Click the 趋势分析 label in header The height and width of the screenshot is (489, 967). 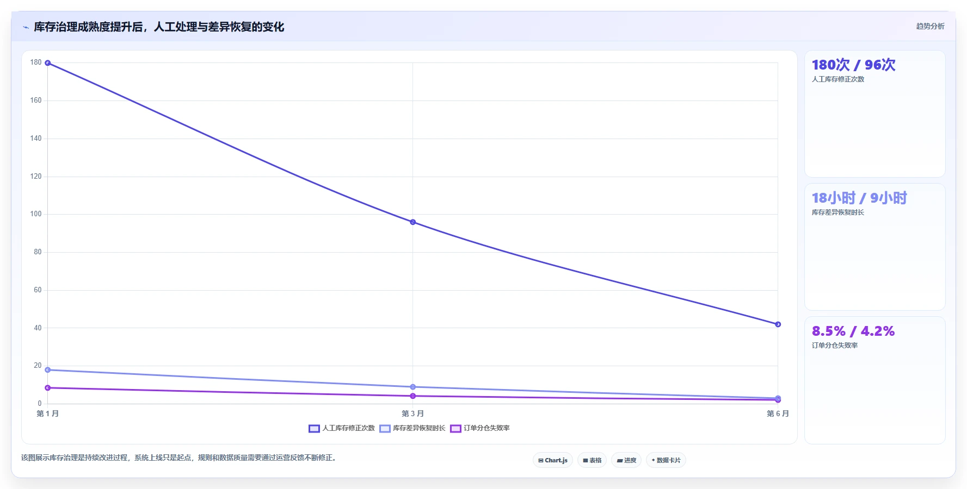point(930,26)
